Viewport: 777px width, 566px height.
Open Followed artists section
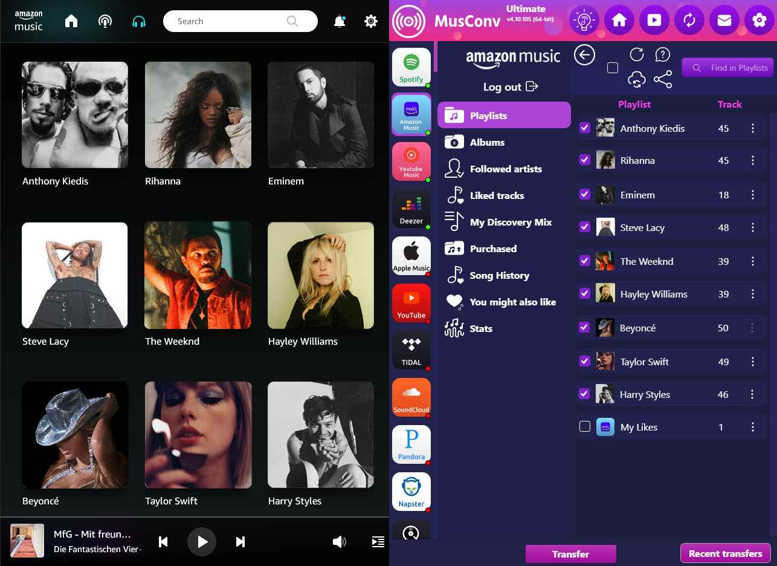504,169
